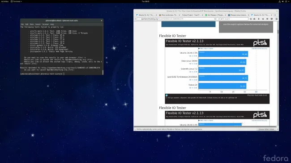Close the 'Manjaro Linux downl...' tab

tap(248, 15)
